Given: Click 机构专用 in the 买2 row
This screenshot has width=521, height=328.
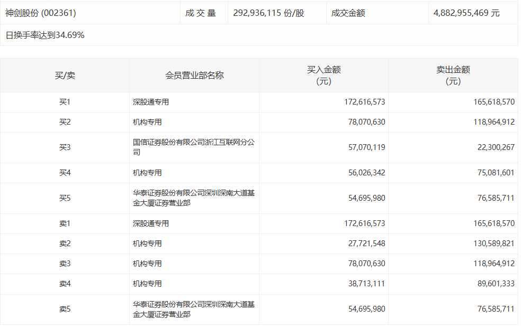Looking at the screenshot, I should [x=147, y=123].
